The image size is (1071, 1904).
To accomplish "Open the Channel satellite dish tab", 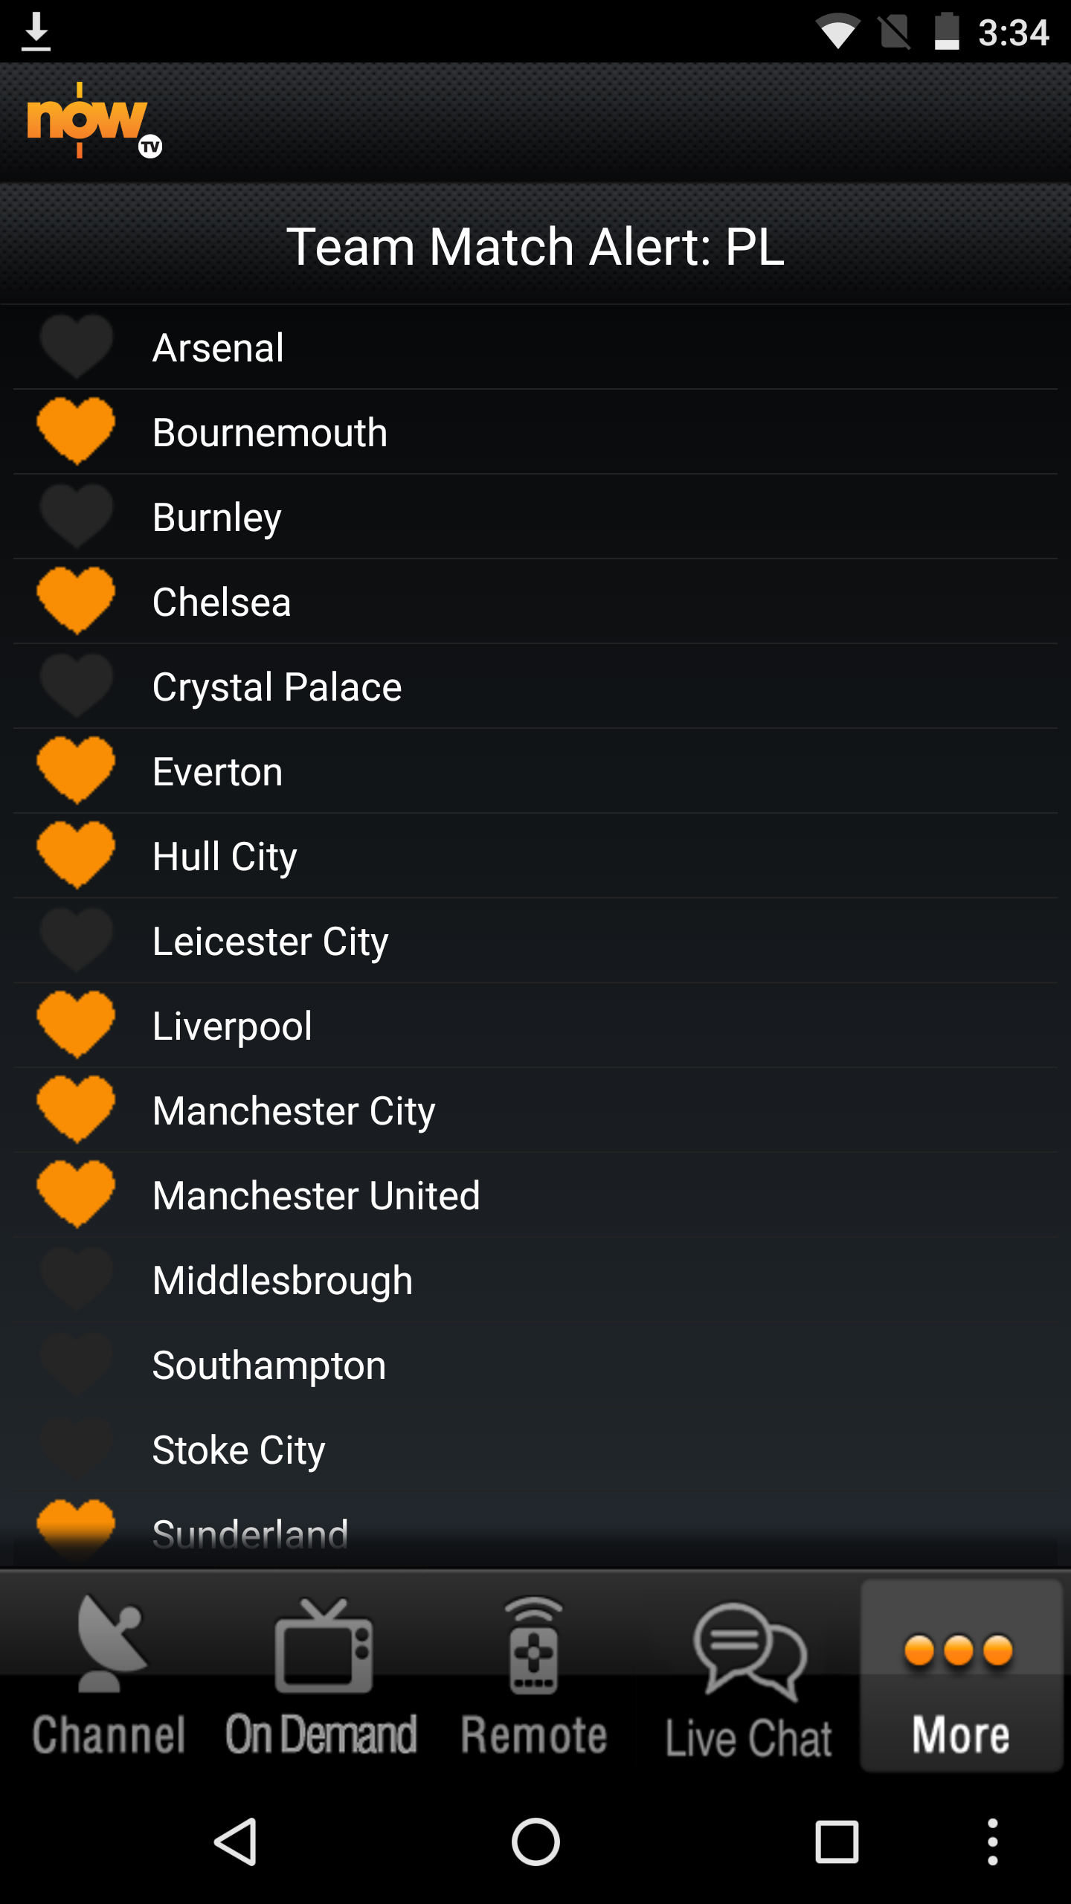I will click(x=109, y=1676).
